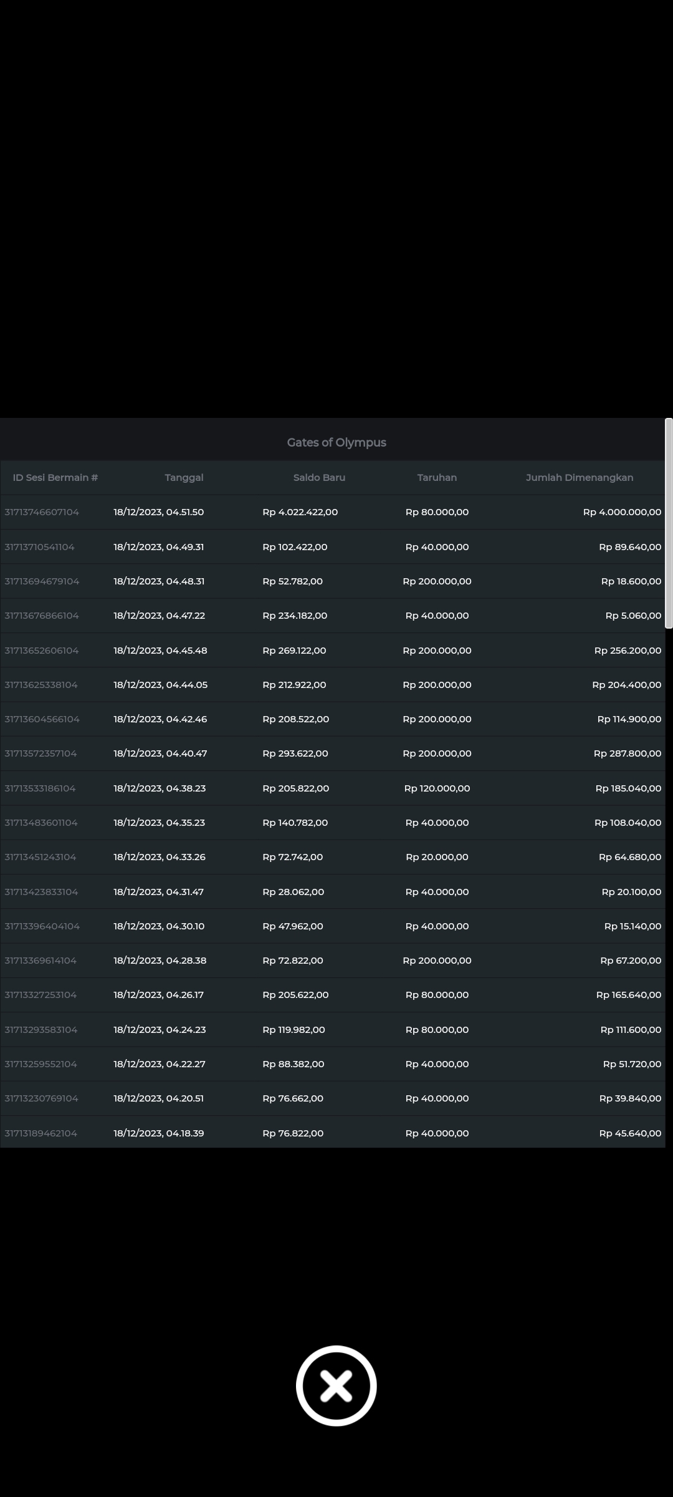Select row dated 18/12/2023, 04.24.23
Screen dimensions: 673x1497
tap(160, 1030)
